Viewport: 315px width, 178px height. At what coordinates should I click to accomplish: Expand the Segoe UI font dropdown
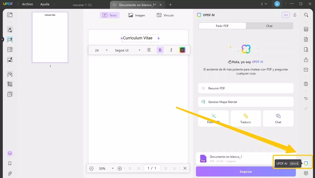click(139, 50)
